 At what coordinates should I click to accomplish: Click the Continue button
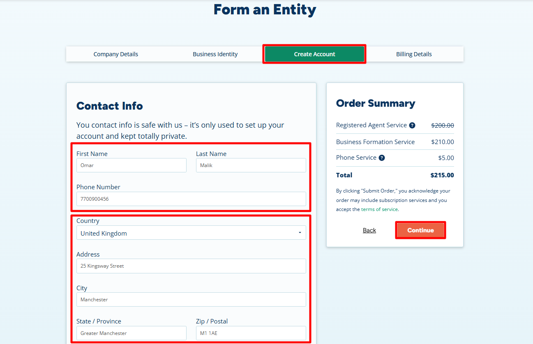point(420,230)
